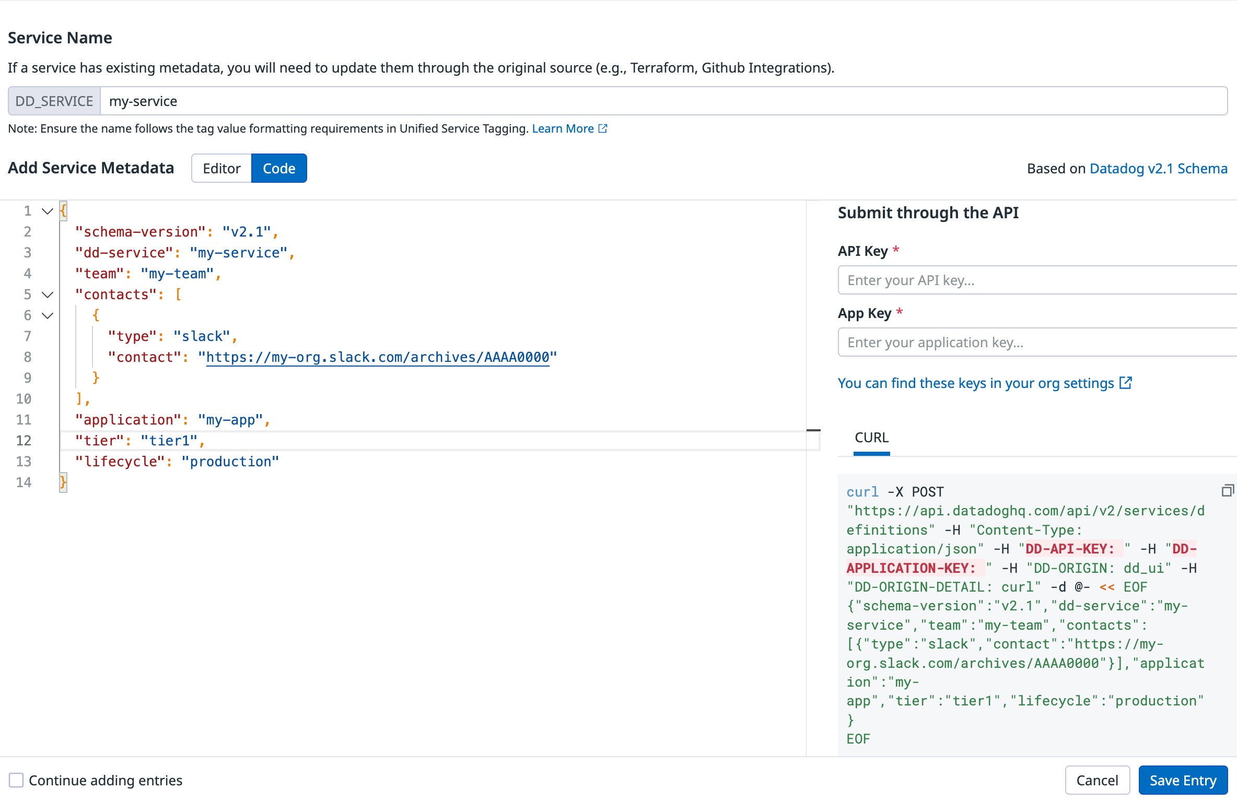Select the Code tab
Image resolution: width=1237 pixels, height=801 pixels.
(279, 168)
